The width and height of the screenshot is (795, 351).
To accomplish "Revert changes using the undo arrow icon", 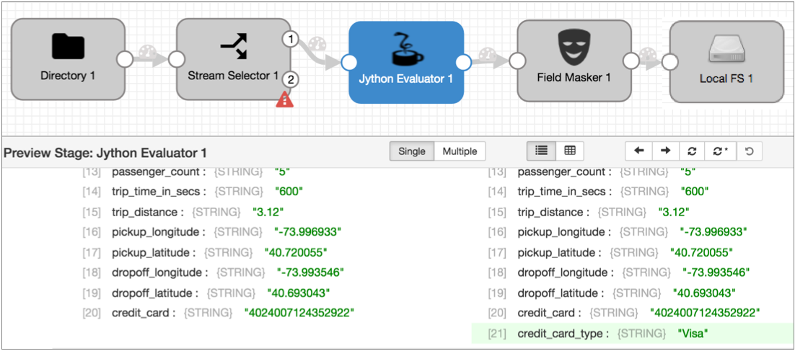I will 749,151.
